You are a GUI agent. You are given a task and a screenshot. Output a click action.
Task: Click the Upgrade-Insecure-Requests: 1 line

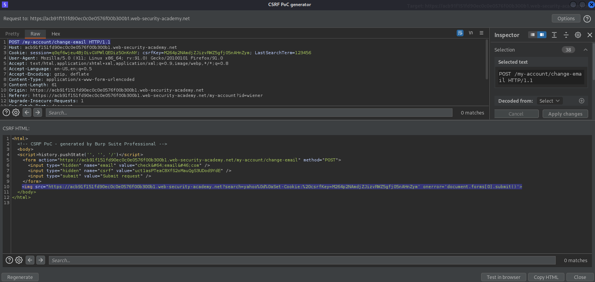(x=46, y=101)
